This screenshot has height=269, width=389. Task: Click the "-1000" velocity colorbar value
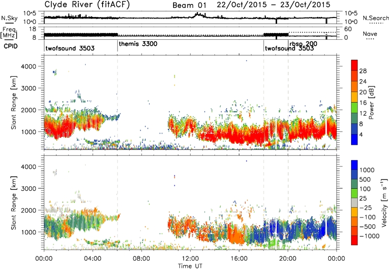click(x=370, y=236)
